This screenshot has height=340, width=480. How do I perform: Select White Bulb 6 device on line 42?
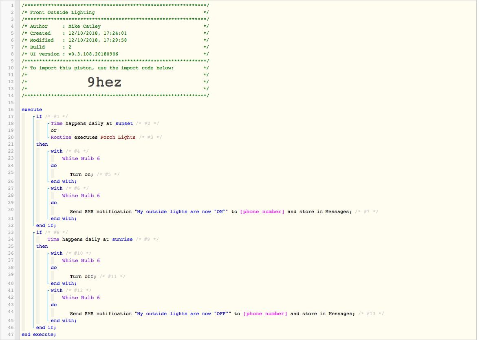[81, 298]
